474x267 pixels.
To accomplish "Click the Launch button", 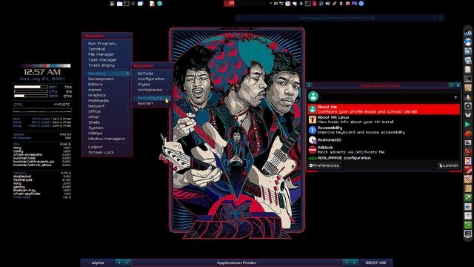I will (449, 165).
